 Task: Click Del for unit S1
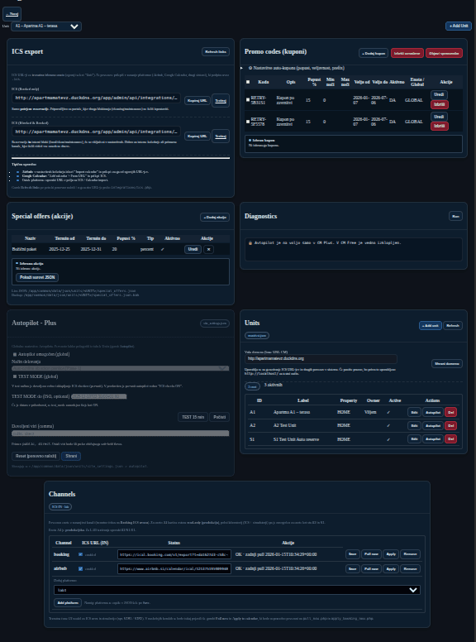pos(450,439)
